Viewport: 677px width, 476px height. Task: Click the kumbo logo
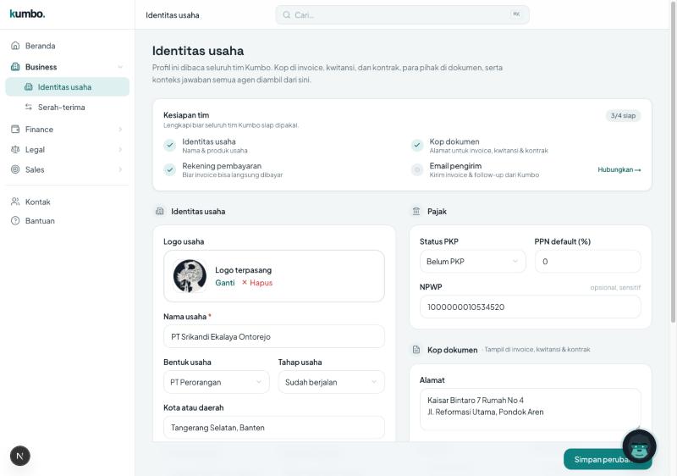tap(27, 14)
